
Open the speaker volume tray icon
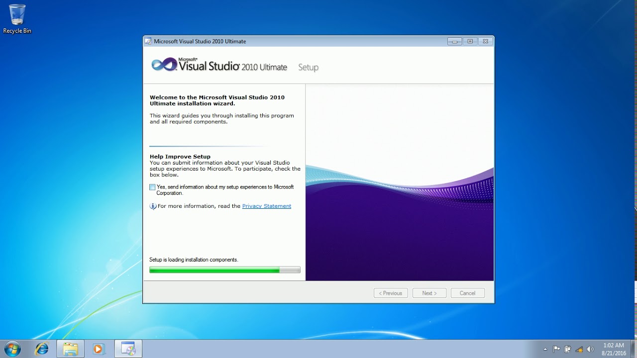[590, 349]
